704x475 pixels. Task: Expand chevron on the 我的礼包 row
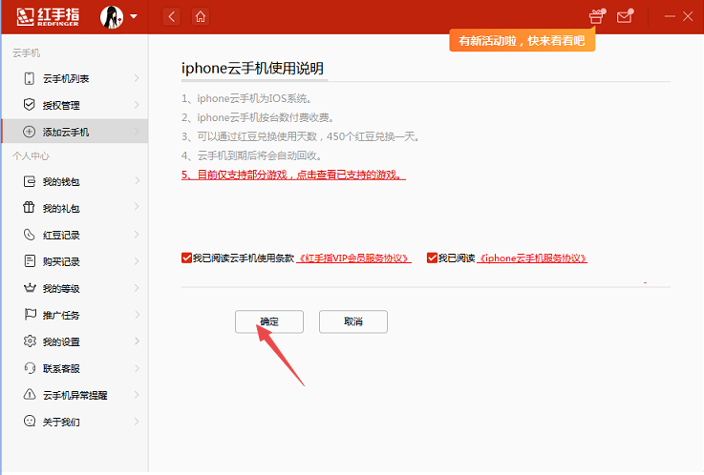coord(137,207)
